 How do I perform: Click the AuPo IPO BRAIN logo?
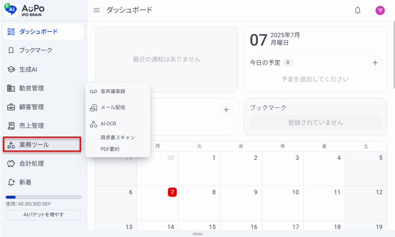click(x=25, y=10)
